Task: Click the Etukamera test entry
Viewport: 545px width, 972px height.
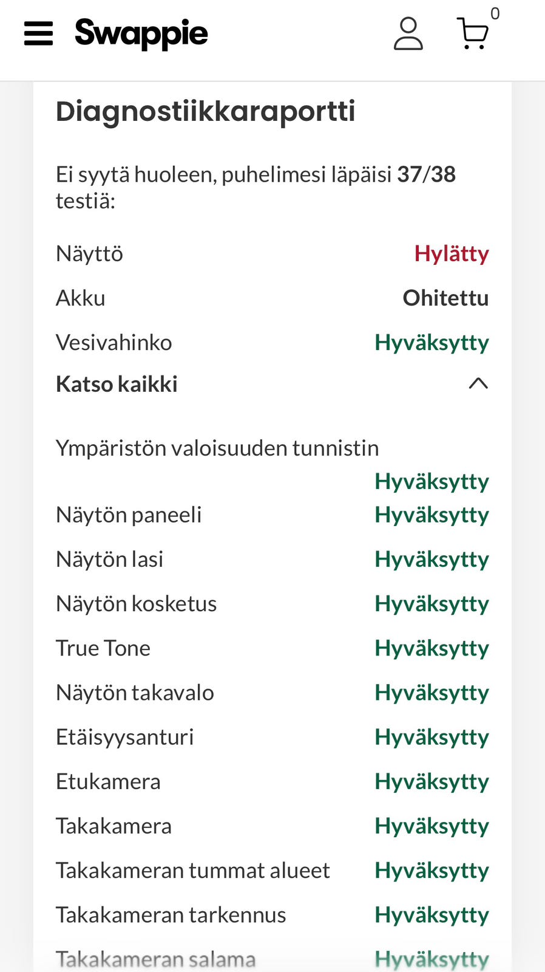Action: point(108,781)
